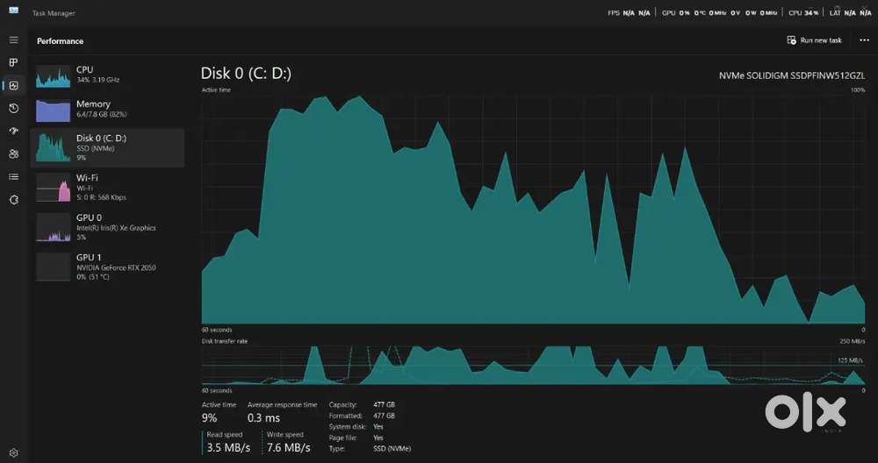
Task: Open the Startup apps page icon
Action: coord(13,132)
